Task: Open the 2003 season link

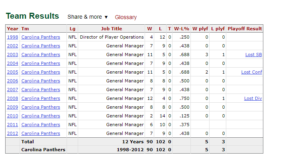Action: (13, 55)
